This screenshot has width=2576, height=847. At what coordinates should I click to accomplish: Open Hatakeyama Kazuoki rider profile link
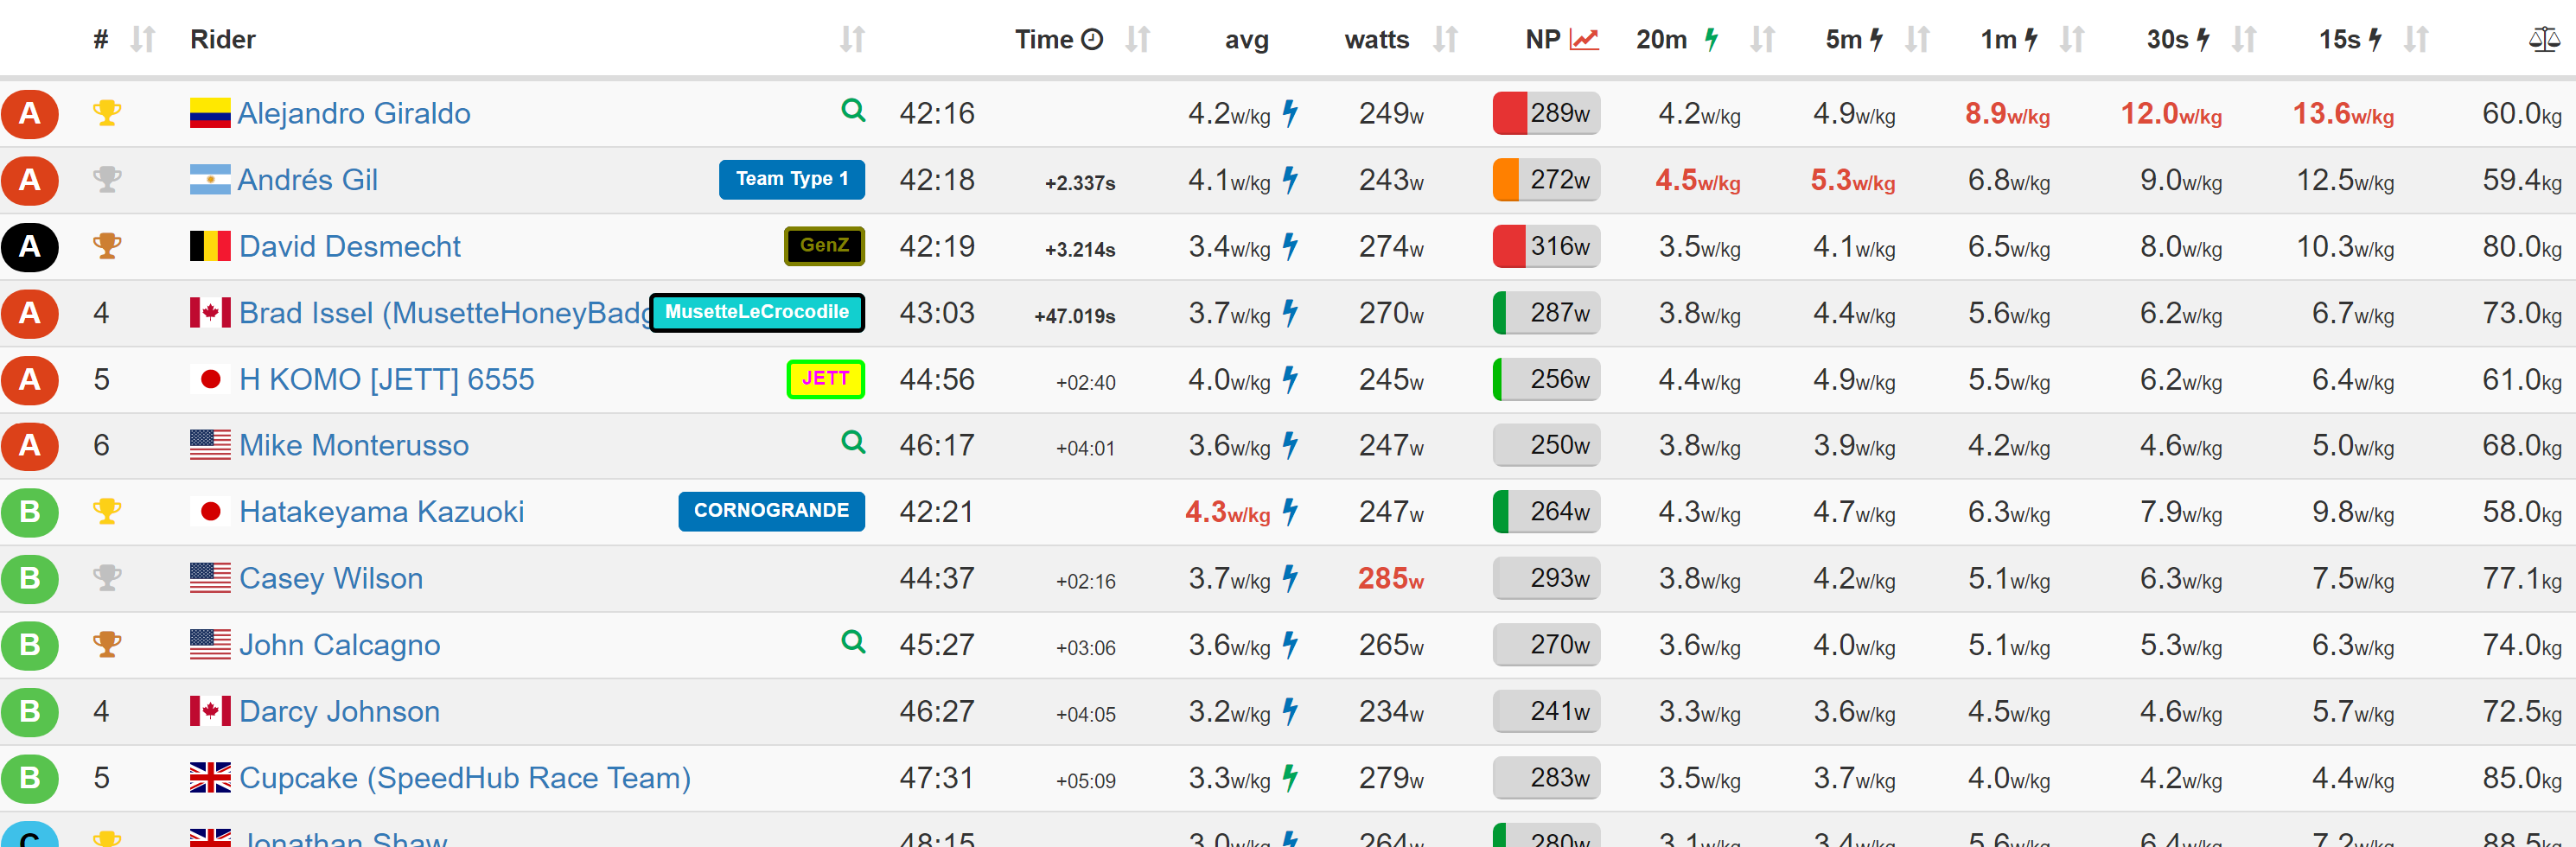pos(381,512)
